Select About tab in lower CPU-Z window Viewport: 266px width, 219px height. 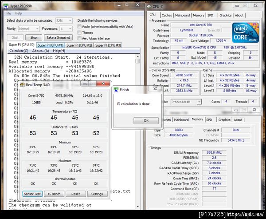(238, 119)
